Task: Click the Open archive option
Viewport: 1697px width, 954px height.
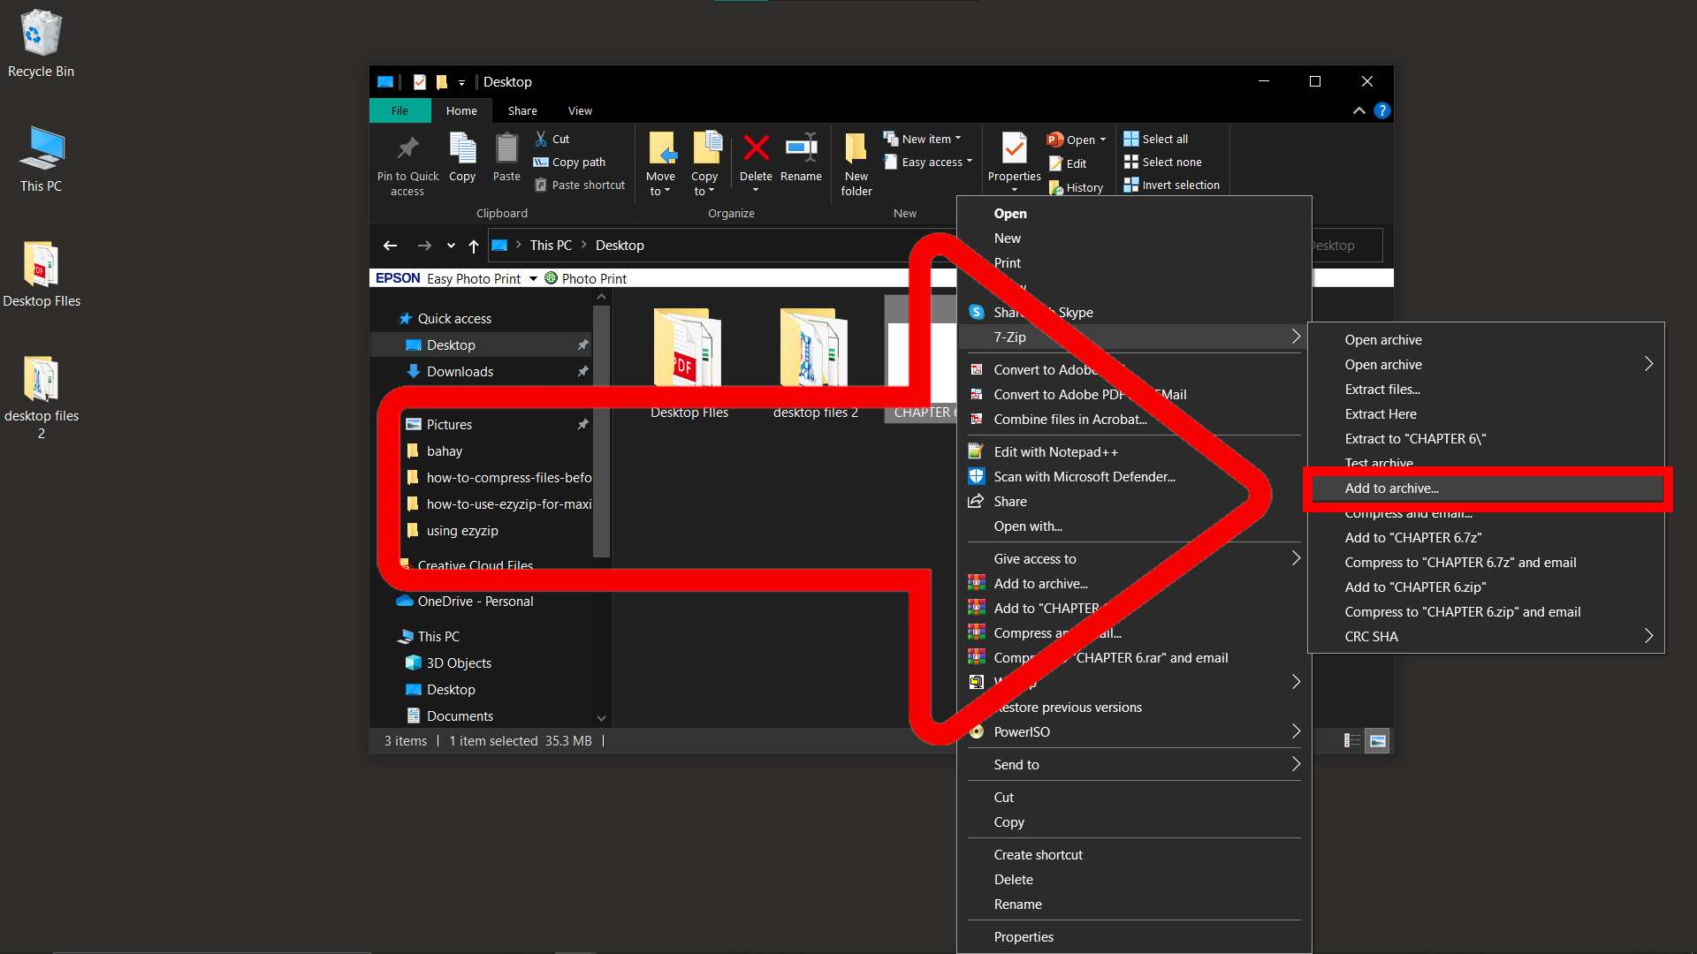Action: 1381,339
